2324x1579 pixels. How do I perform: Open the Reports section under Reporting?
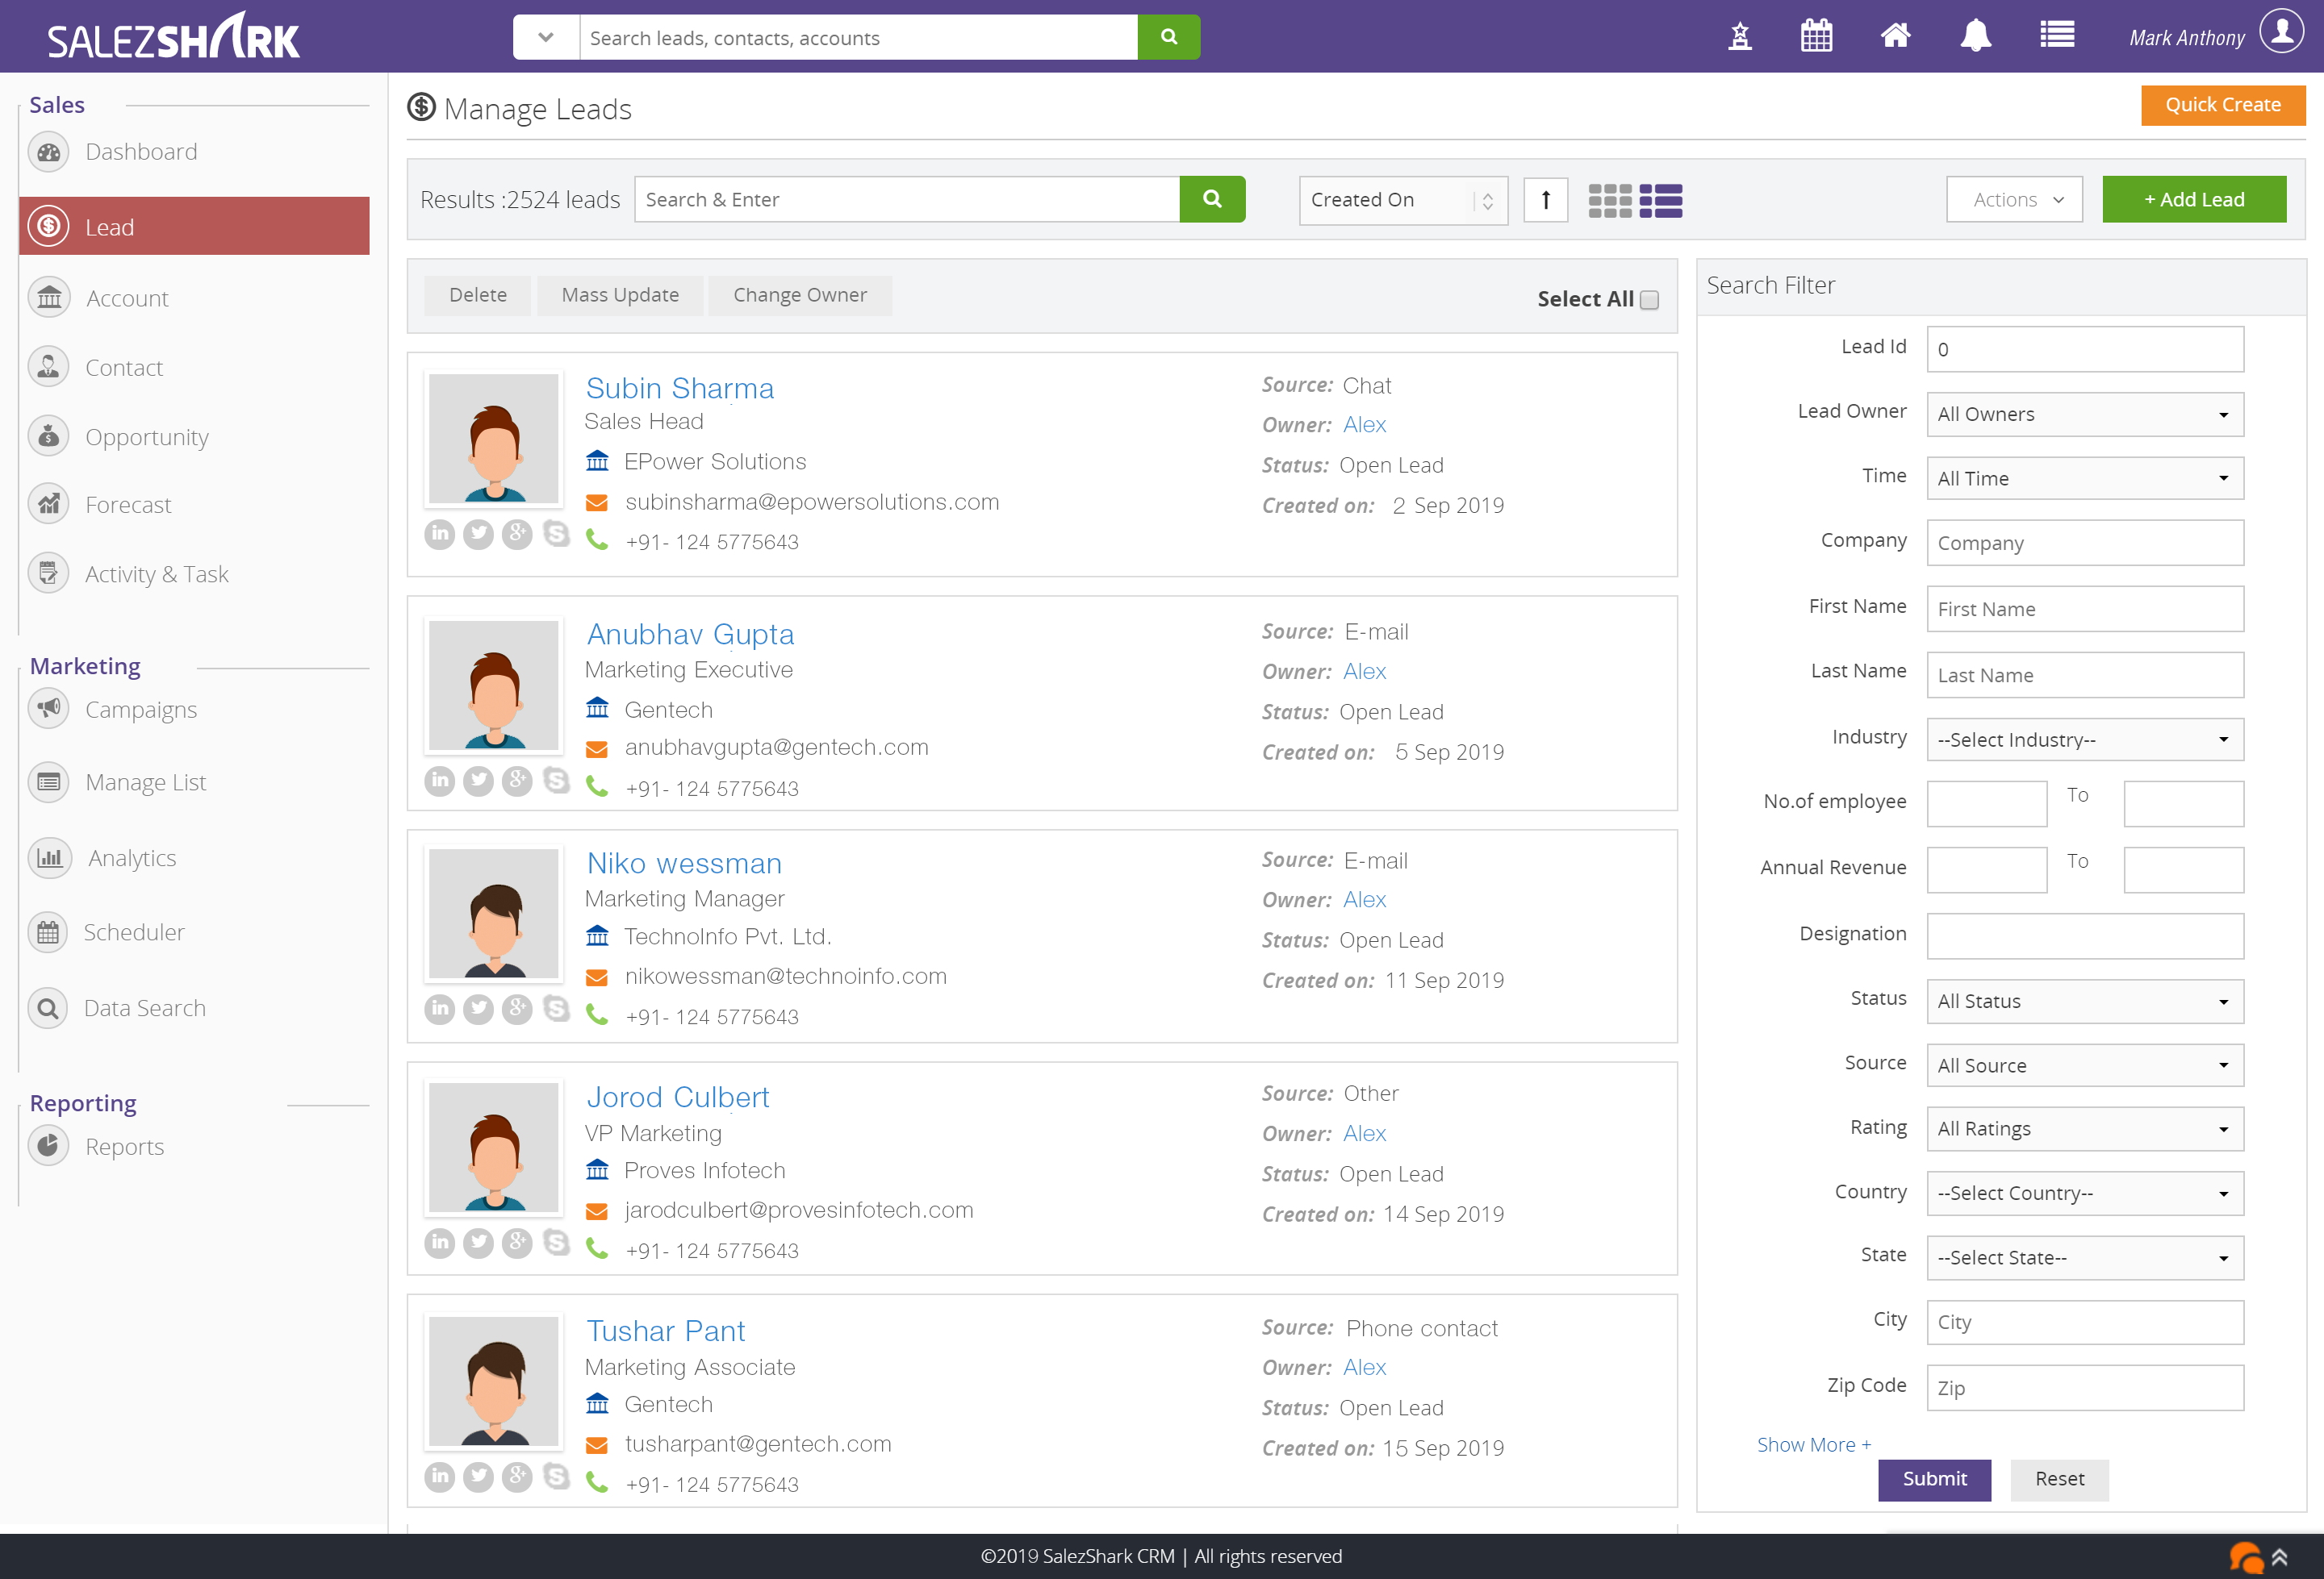tap(124, 1146)
